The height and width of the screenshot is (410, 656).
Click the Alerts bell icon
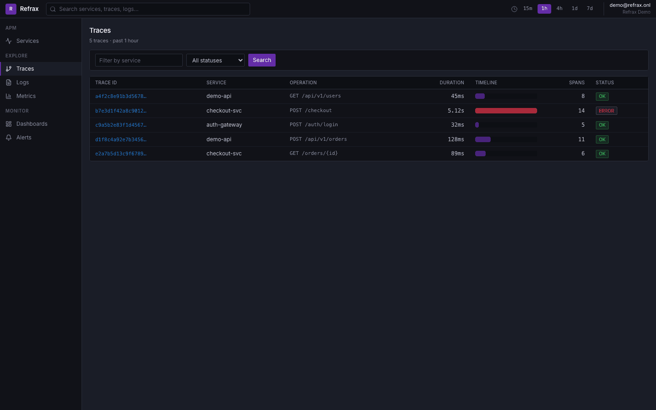pos(9,138)
